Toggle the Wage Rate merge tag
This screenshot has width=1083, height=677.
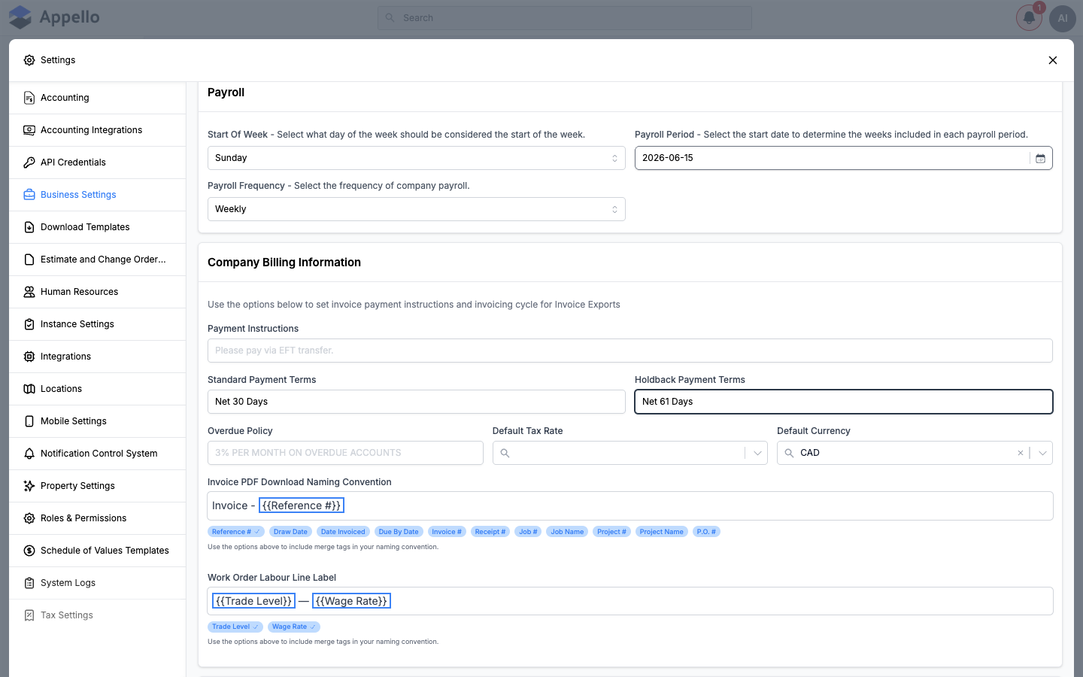[294, 627]
